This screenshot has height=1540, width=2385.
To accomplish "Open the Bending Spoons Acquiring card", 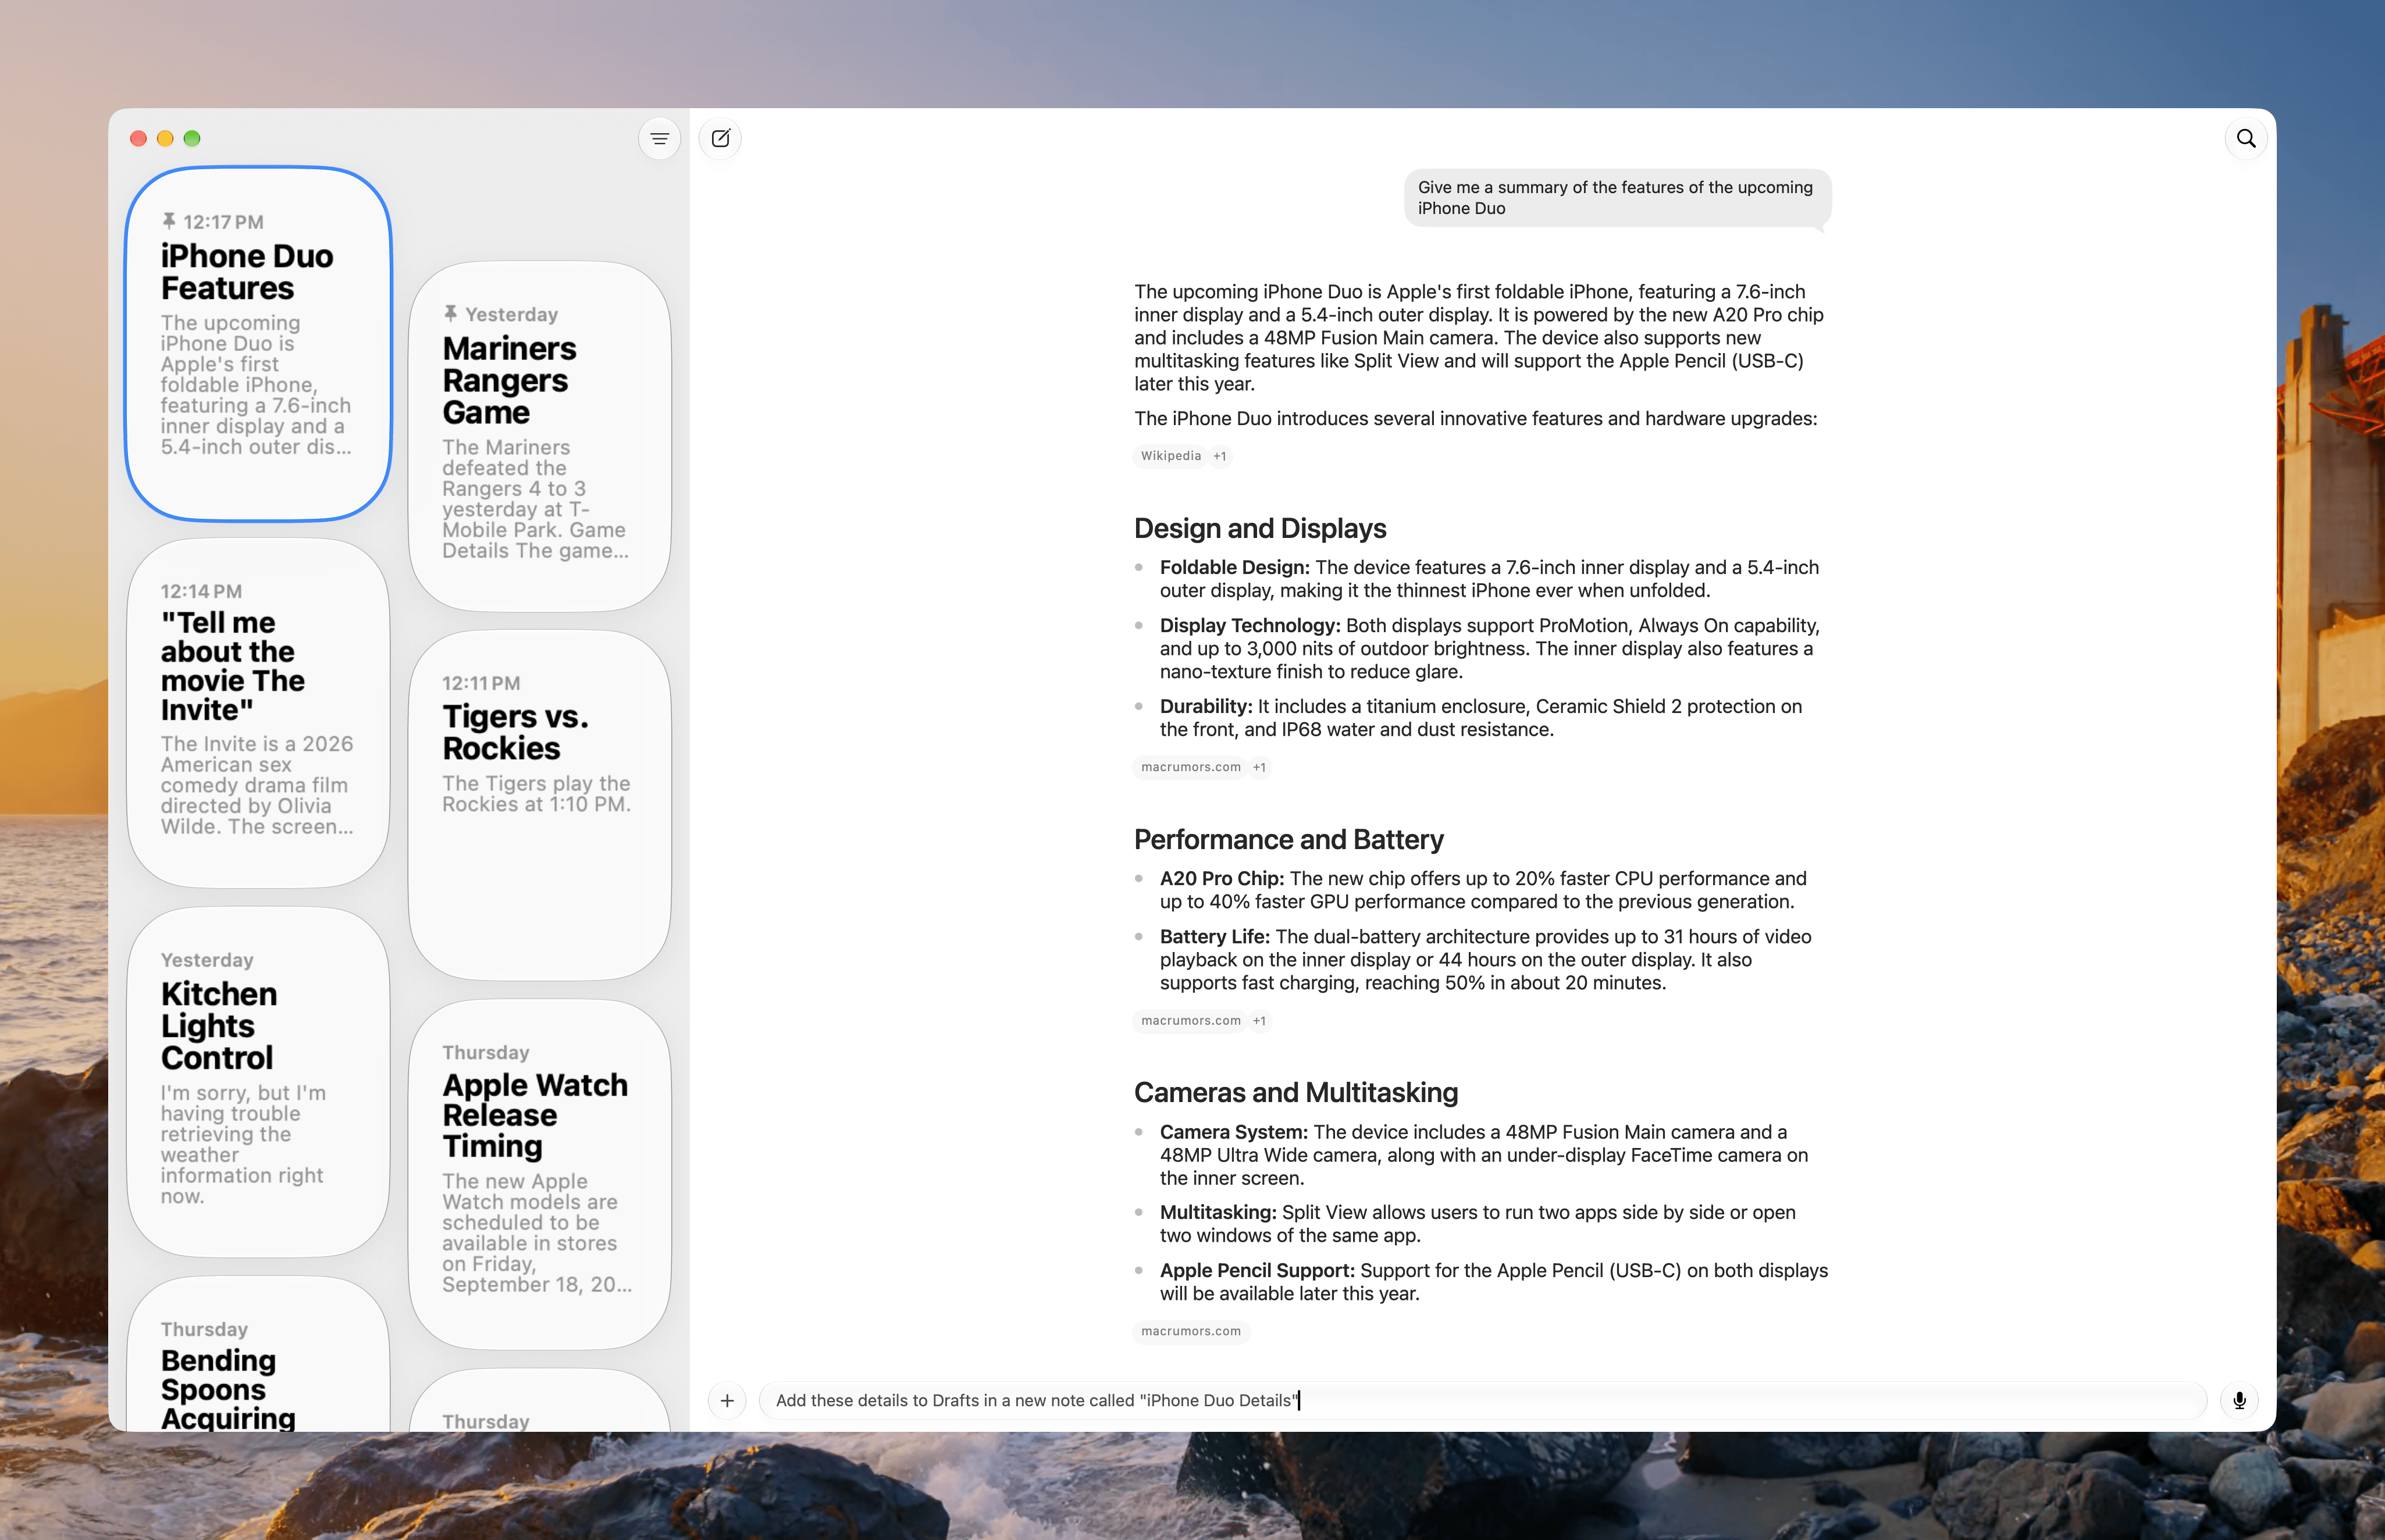I will (259, 1354).
